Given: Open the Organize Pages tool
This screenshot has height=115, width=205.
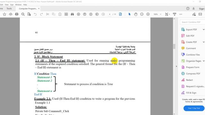Looking at the screenshot, I should [x=191, y=61].
